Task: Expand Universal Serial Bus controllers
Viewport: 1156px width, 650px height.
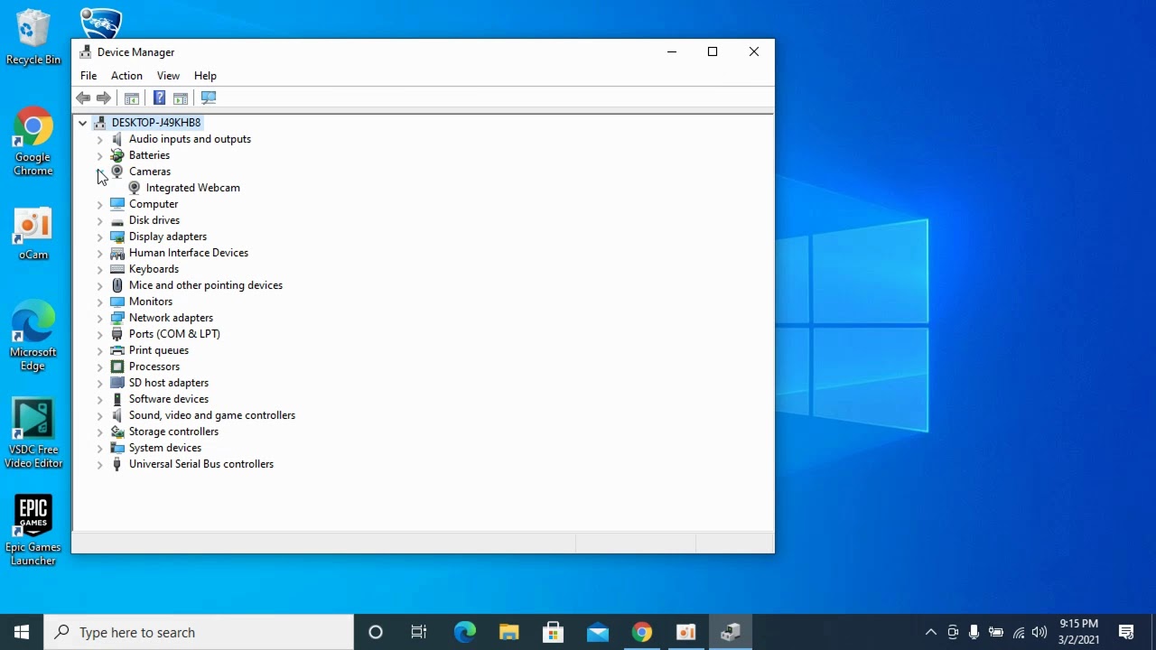Action: [x=100, y=464]
